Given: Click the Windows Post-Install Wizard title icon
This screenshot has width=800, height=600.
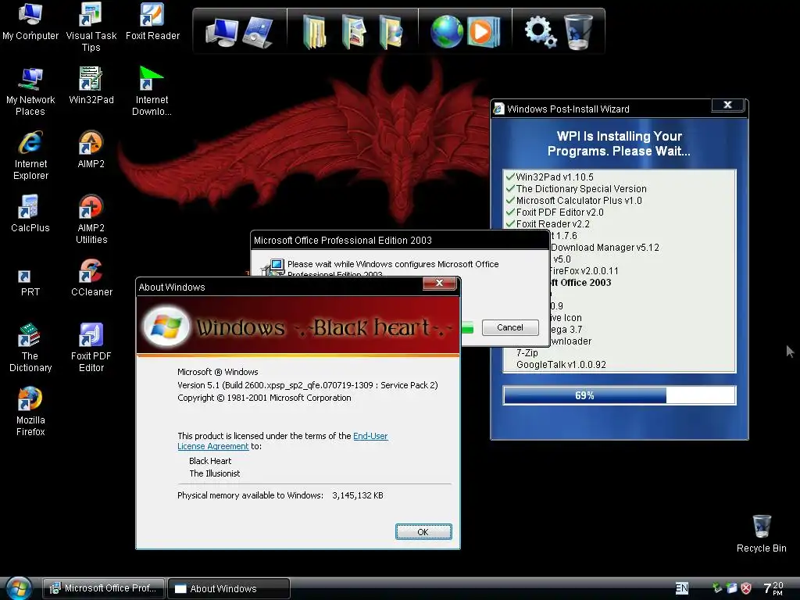Looking at the screenshot, I should (x=498, y=109).
